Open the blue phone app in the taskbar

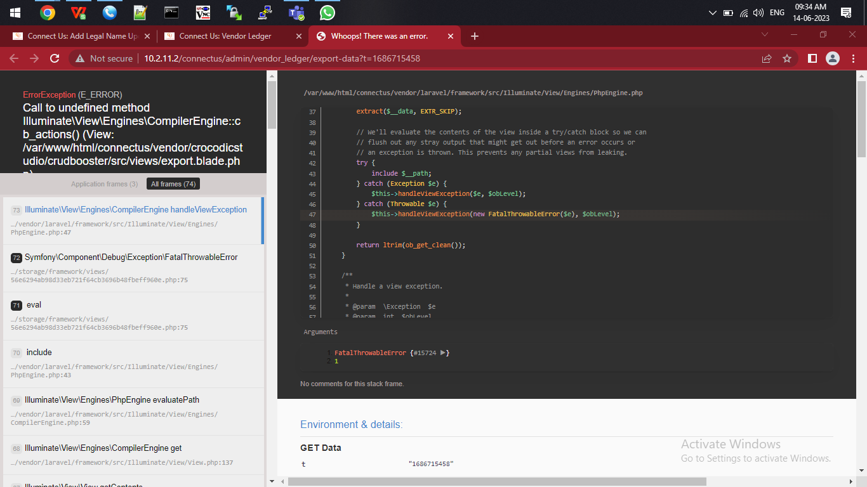pyautogui.click(x=110, y=12)
